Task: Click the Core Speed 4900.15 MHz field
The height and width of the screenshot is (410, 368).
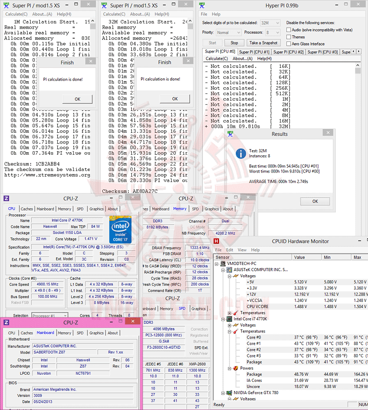Action: [48, 284]
